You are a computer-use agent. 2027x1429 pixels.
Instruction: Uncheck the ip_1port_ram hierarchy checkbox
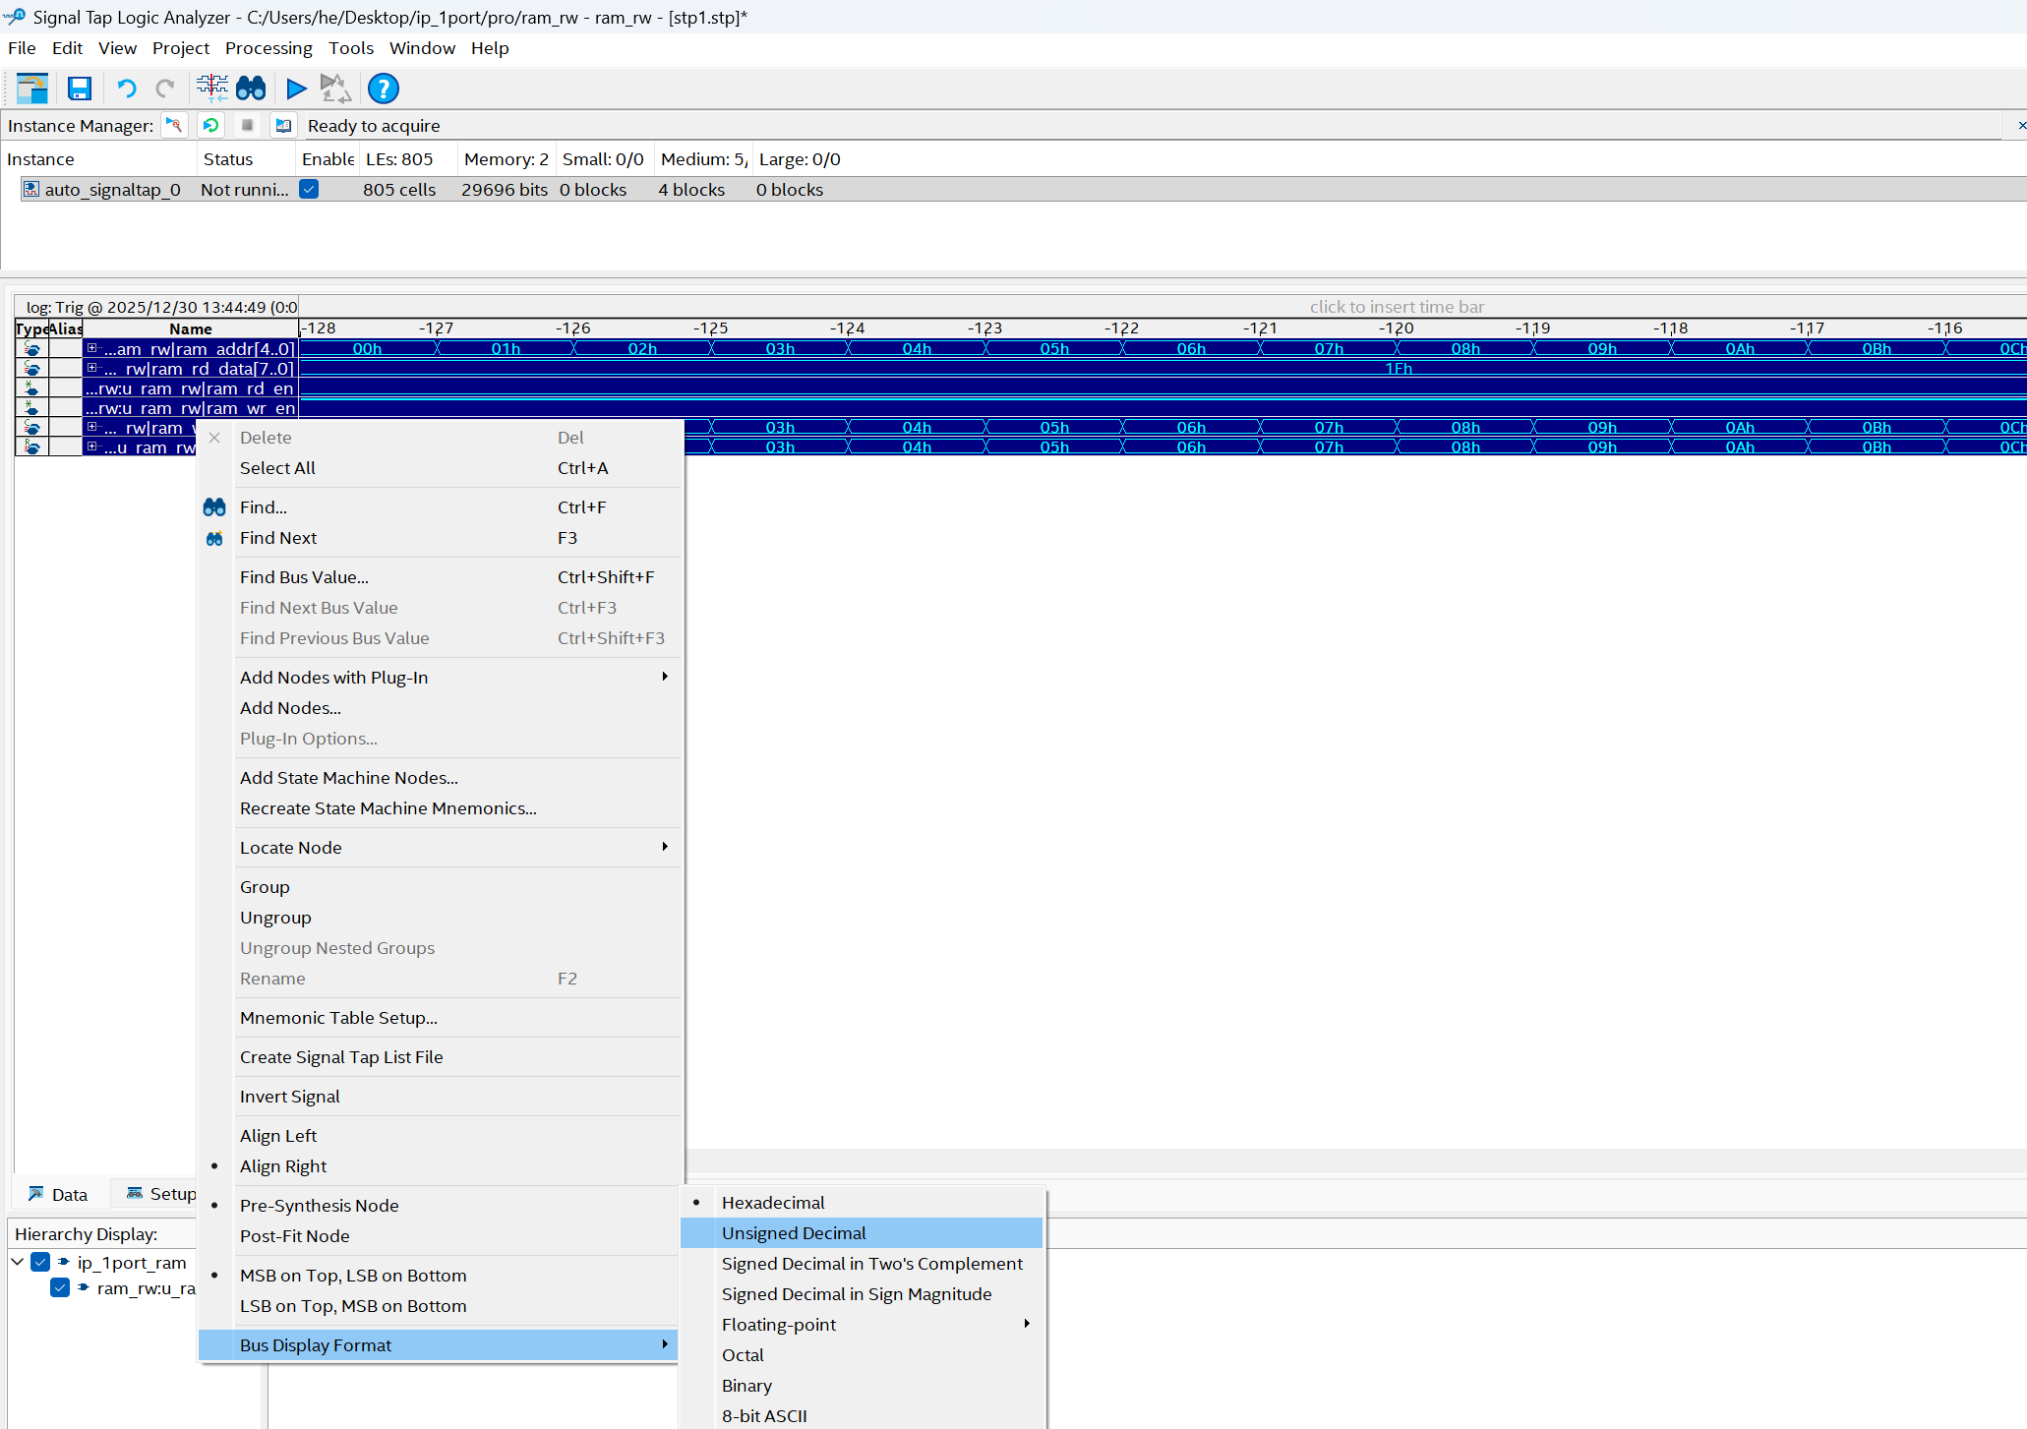[40, 1262]
